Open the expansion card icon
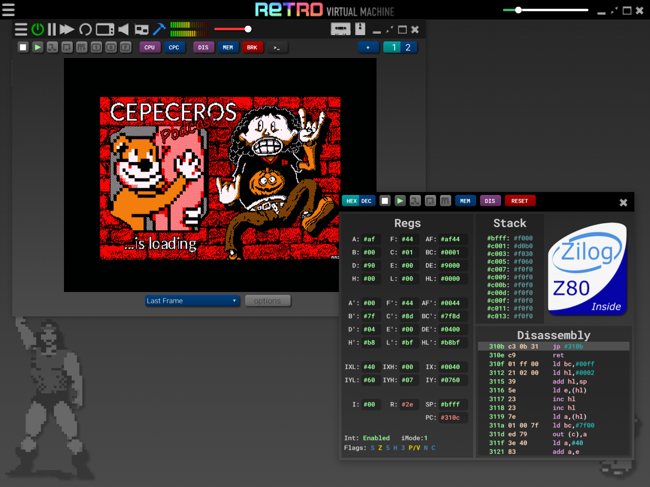The height and width of the screenshot is (487, 650). pos(142,30)
